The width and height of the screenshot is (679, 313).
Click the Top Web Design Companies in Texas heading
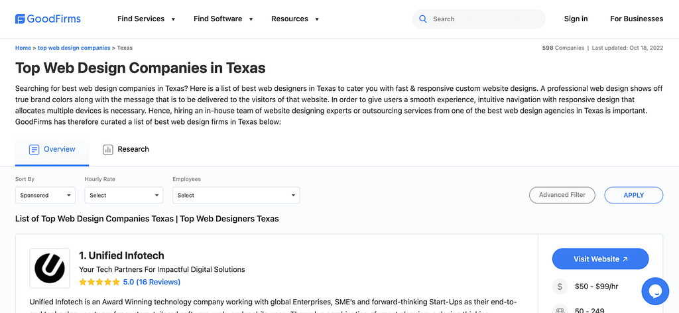(141, 68)
